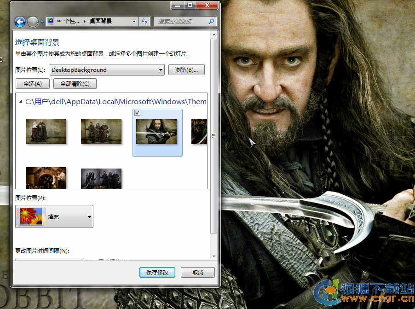Open the address bar history dropdown arrow
Viewport: 415px width, 309px height.
click(134, 22)
